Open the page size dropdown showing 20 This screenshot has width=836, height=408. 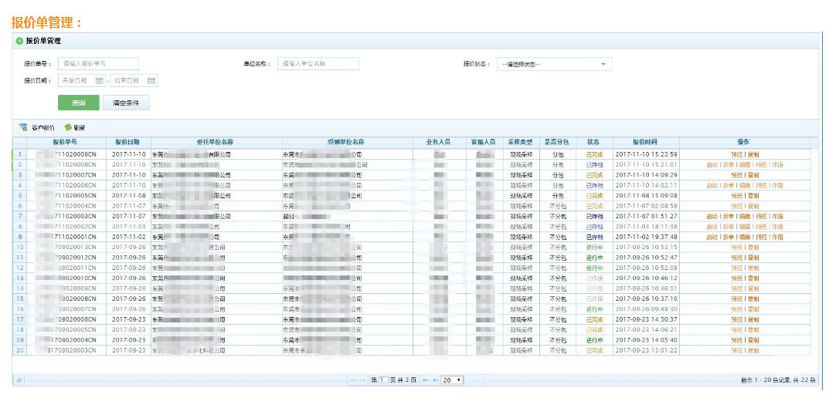coord(453,380)
